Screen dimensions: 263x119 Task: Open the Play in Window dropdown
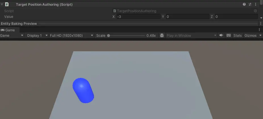tap(191, 36)
